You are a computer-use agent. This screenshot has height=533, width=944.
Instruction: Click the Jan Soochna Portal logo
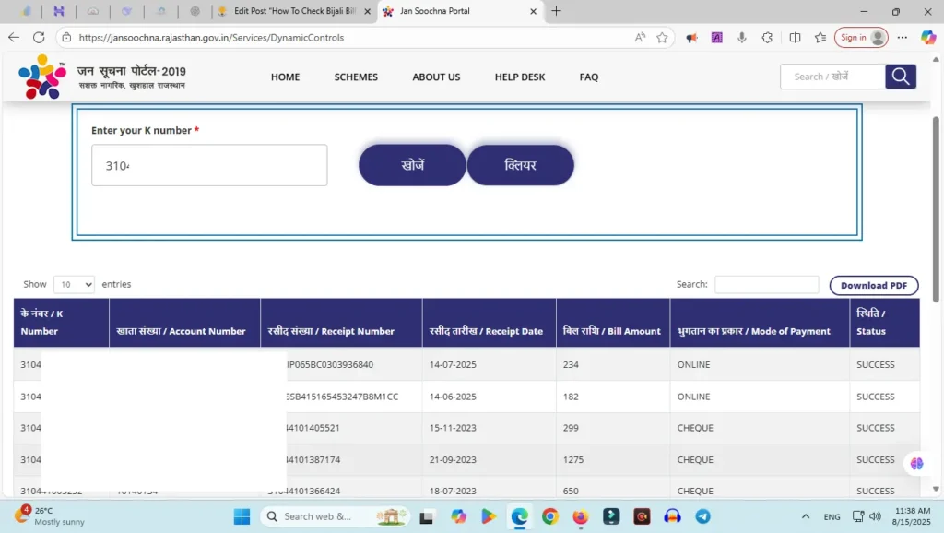pyautogui.click(x=42, y=77)
